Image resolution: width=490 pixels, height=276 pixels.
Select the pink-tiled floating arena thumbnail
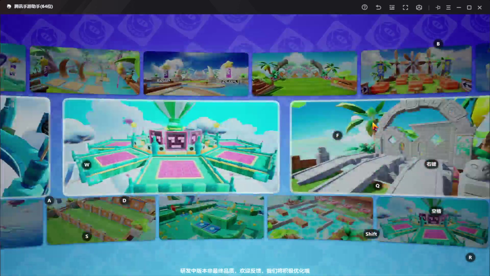(171, 147)
